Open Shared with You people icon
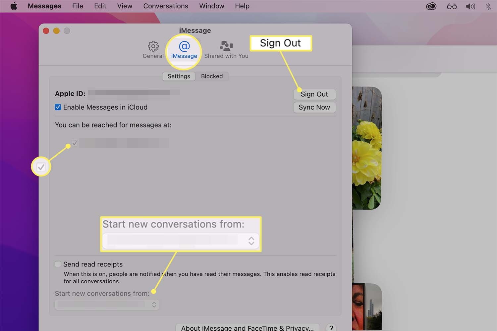Viewport: 497px width, 331px height. (226, 46)
